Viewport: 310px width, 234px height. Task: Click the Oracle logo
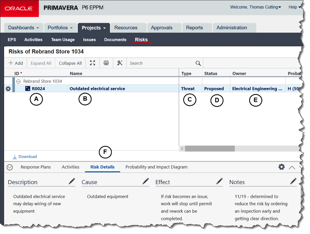pyautogui.click(x=19, y=9)
